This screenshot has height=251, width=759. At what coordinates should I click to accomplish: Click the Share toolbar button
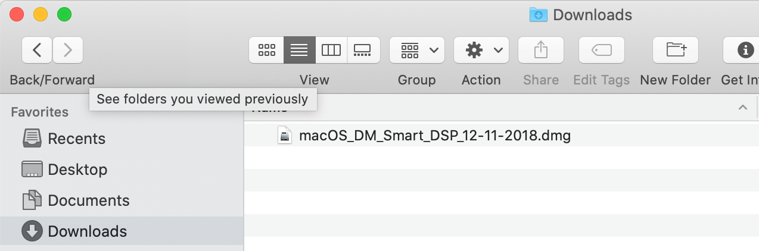(x=541, y=50)
